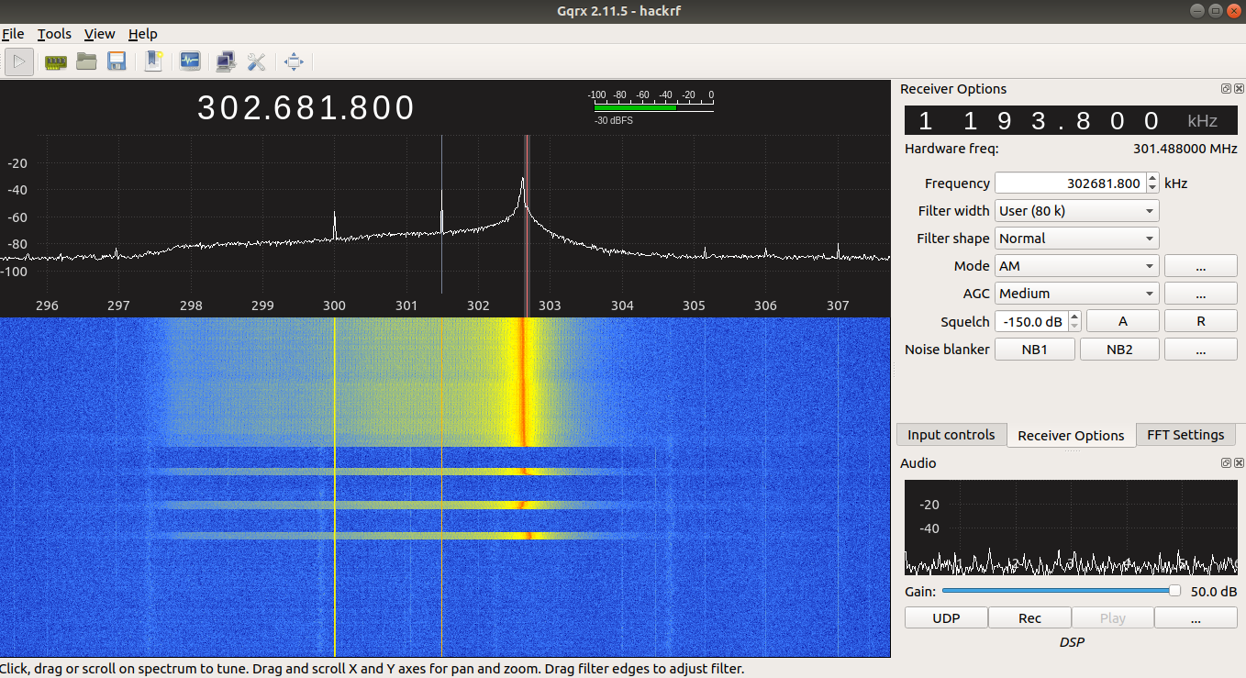Open remote control settings wrench icon
The width and height of the screenshot is (1246, 678).
[x=256, y=61]
